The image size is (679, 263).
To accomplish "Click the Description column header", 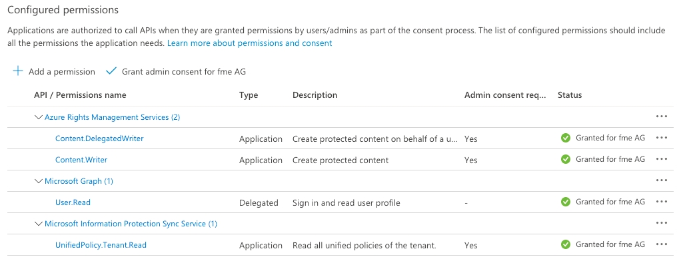I will coord(315,95).
